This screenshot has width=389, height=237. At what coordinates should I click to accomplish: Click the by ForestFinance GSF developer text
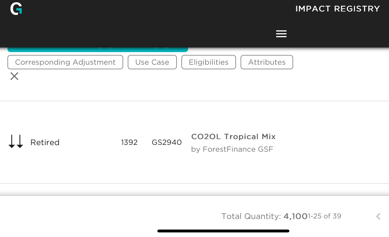click(x=232, y=149)
